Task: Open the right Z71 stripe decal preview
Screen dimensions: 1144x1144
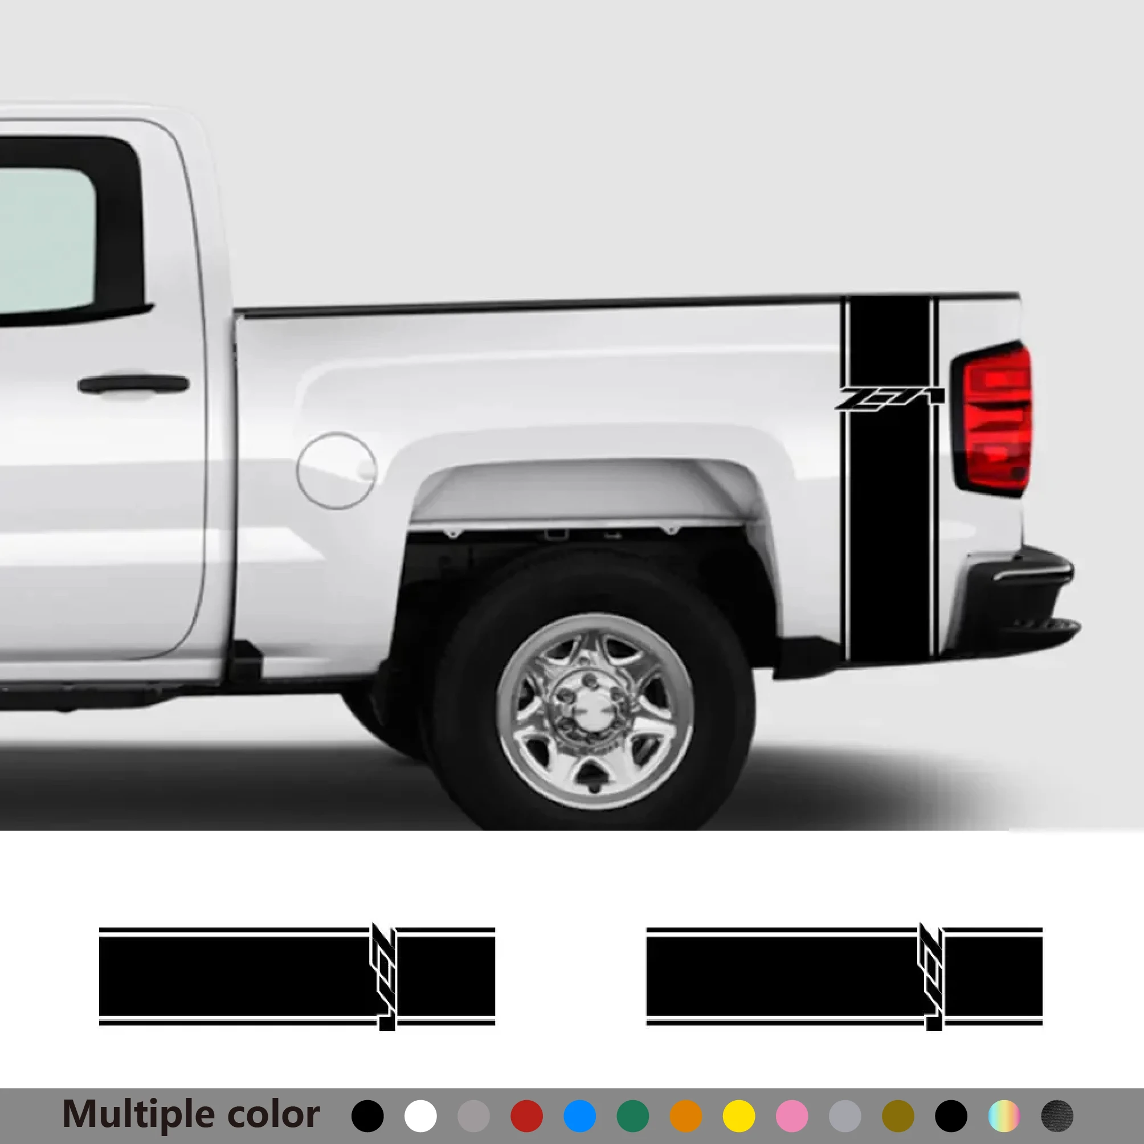Action: pos(844,977)
